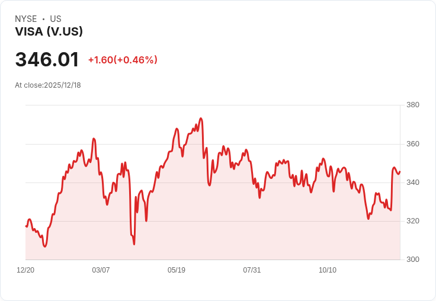Screen dimensions: 436x301
Task: Select the 03/07 date on x-axis
Action: 101,270
